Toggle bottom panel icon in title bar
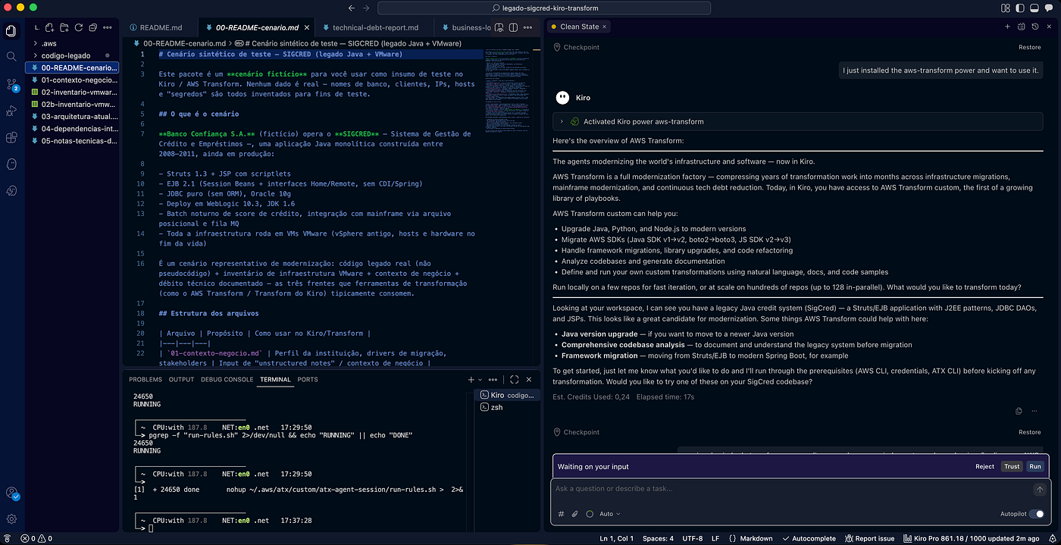Screen dimensions: 1061x545 click(x=1036, y=8)
